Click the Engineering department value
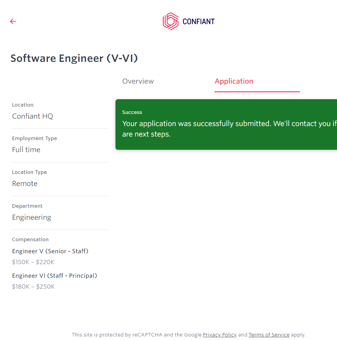The width and height of the screenshot is (337, 340). 31,217
